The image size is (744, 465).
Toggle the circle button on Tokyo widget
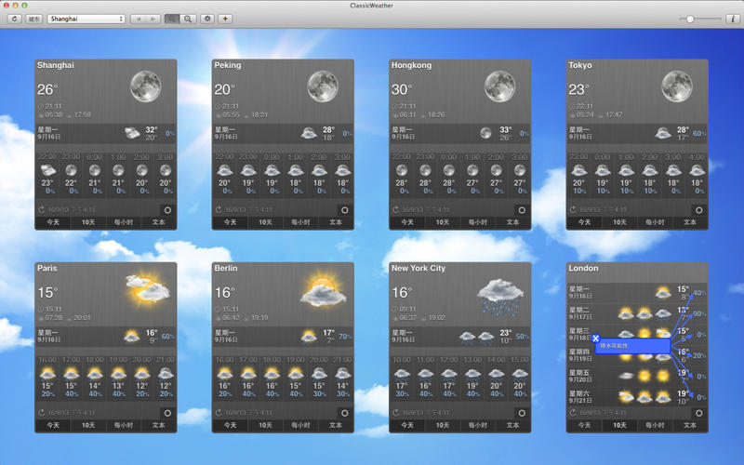[699, 210]
